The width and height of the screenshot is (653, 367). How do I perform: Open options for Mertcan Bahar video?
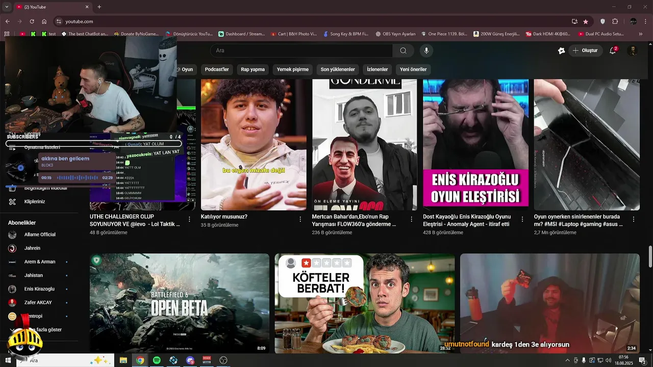(411, 219)
